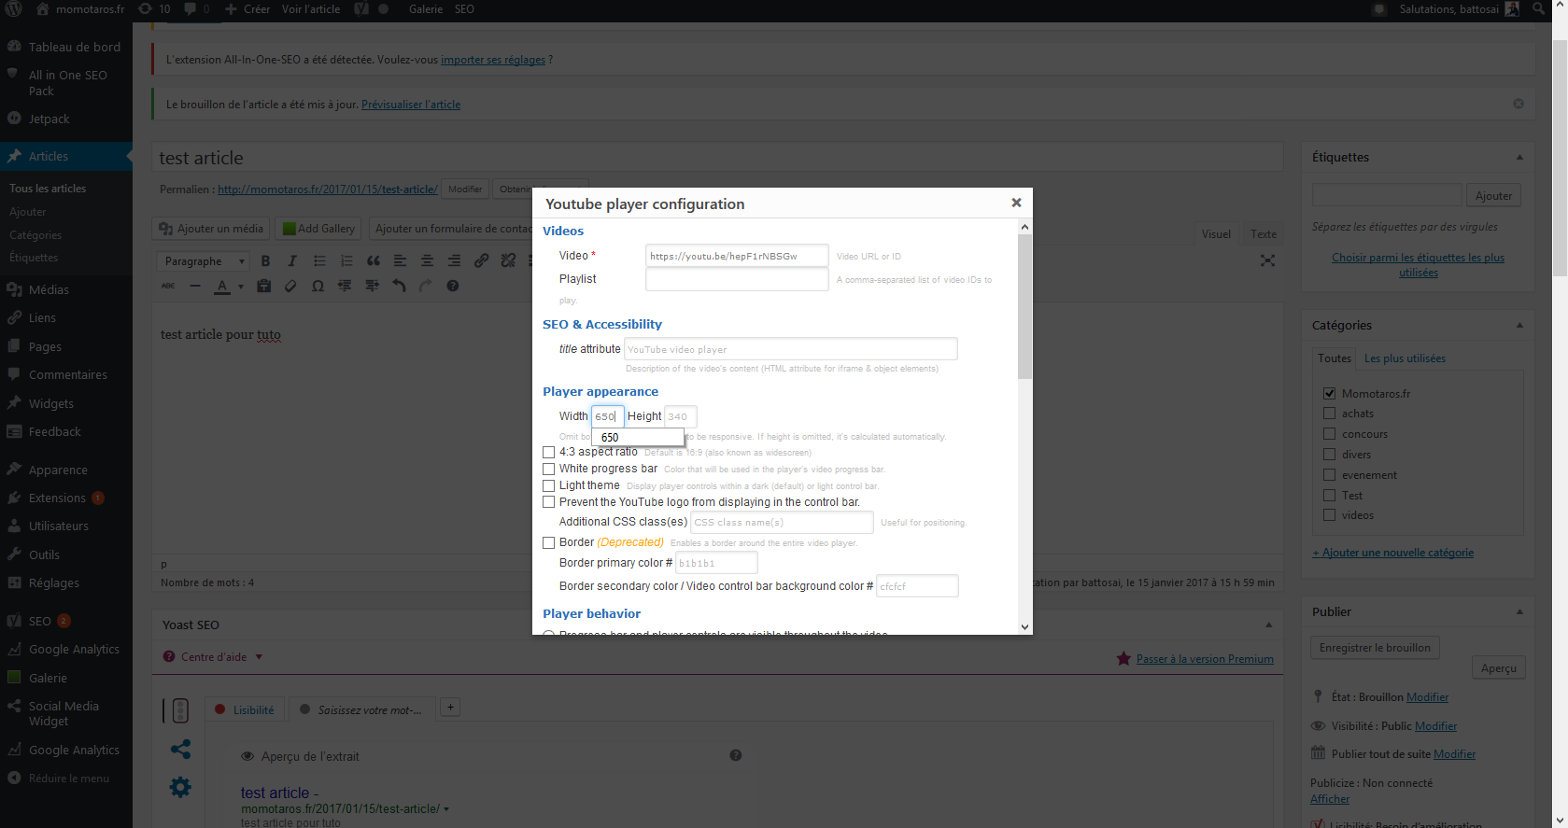The width and height of the screenshot is (1568, 828).
Task: Insert a bulleted list
Action: point(319,261)
